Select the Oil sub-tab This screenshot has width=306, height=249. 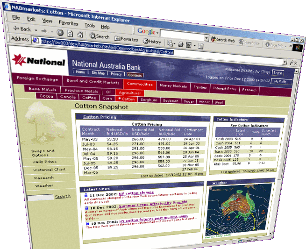pos(109,92)
